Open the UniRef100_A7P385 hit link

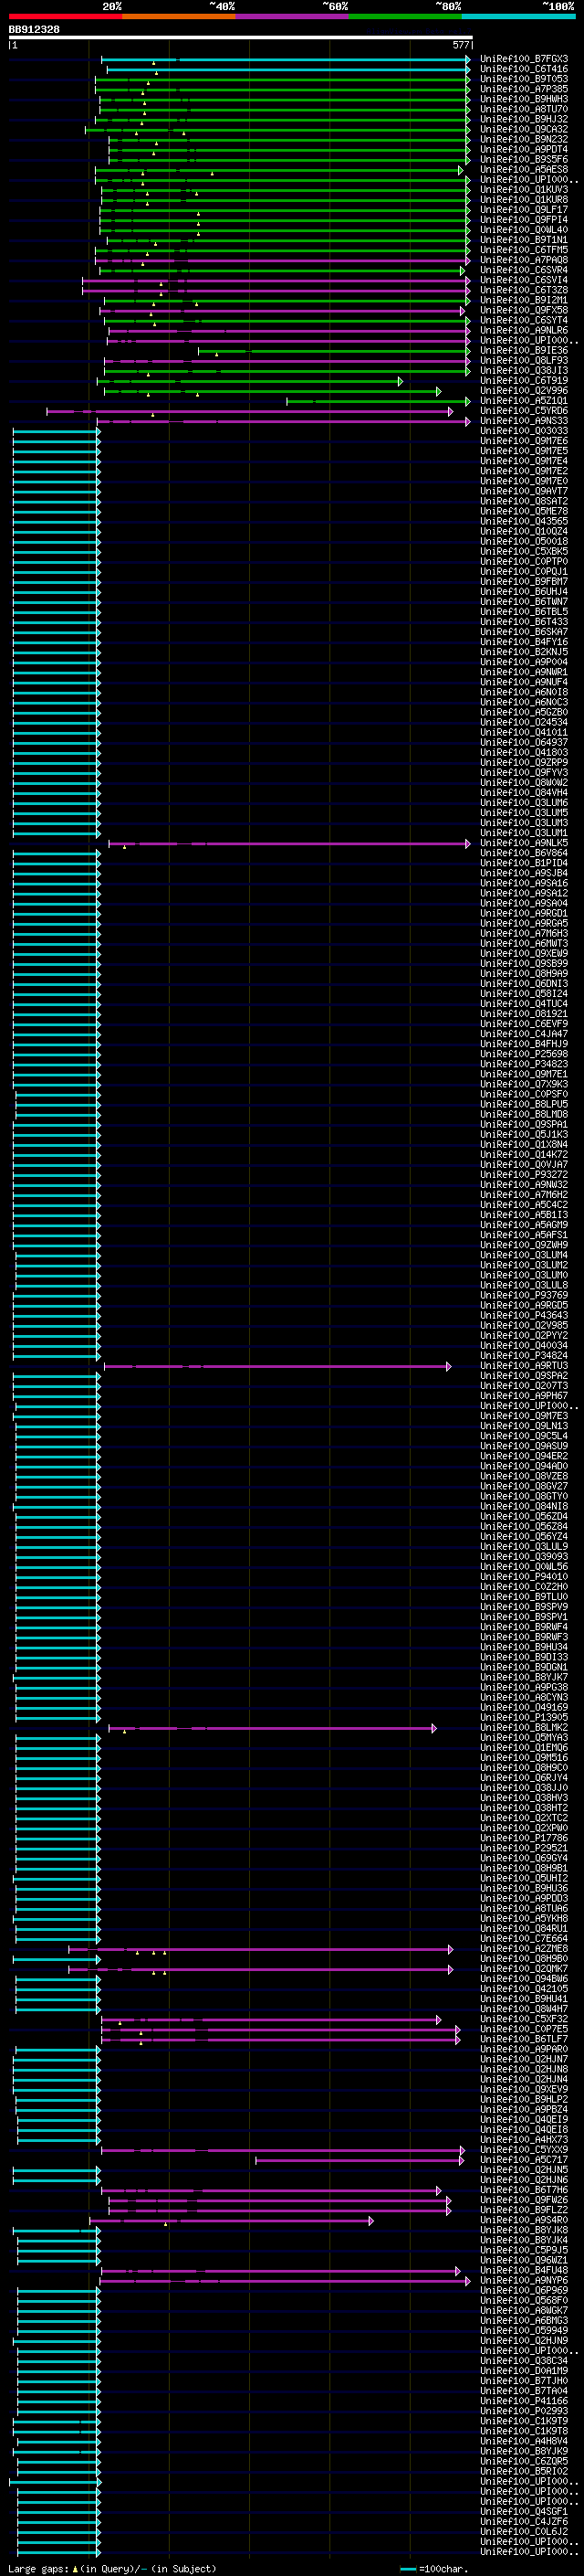click(x=524, y=89)
